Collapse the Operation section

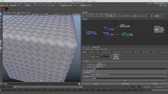(83, 73)
